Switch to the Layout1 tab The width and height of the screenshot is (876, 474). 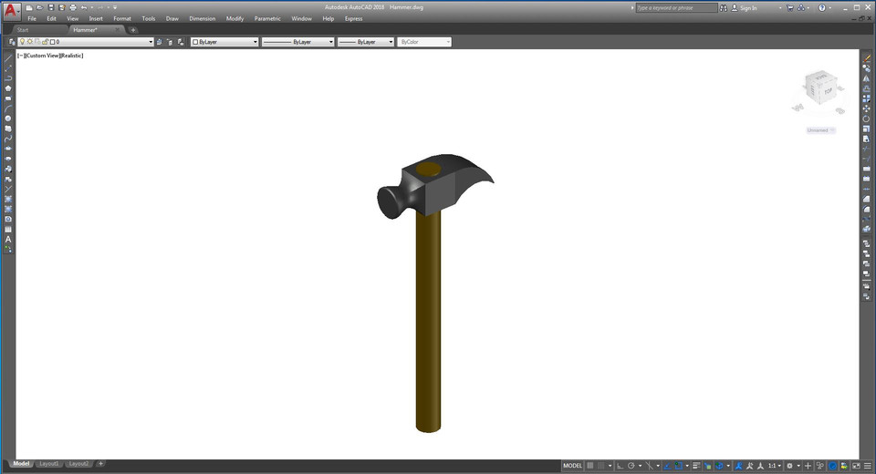click(49, 463)
